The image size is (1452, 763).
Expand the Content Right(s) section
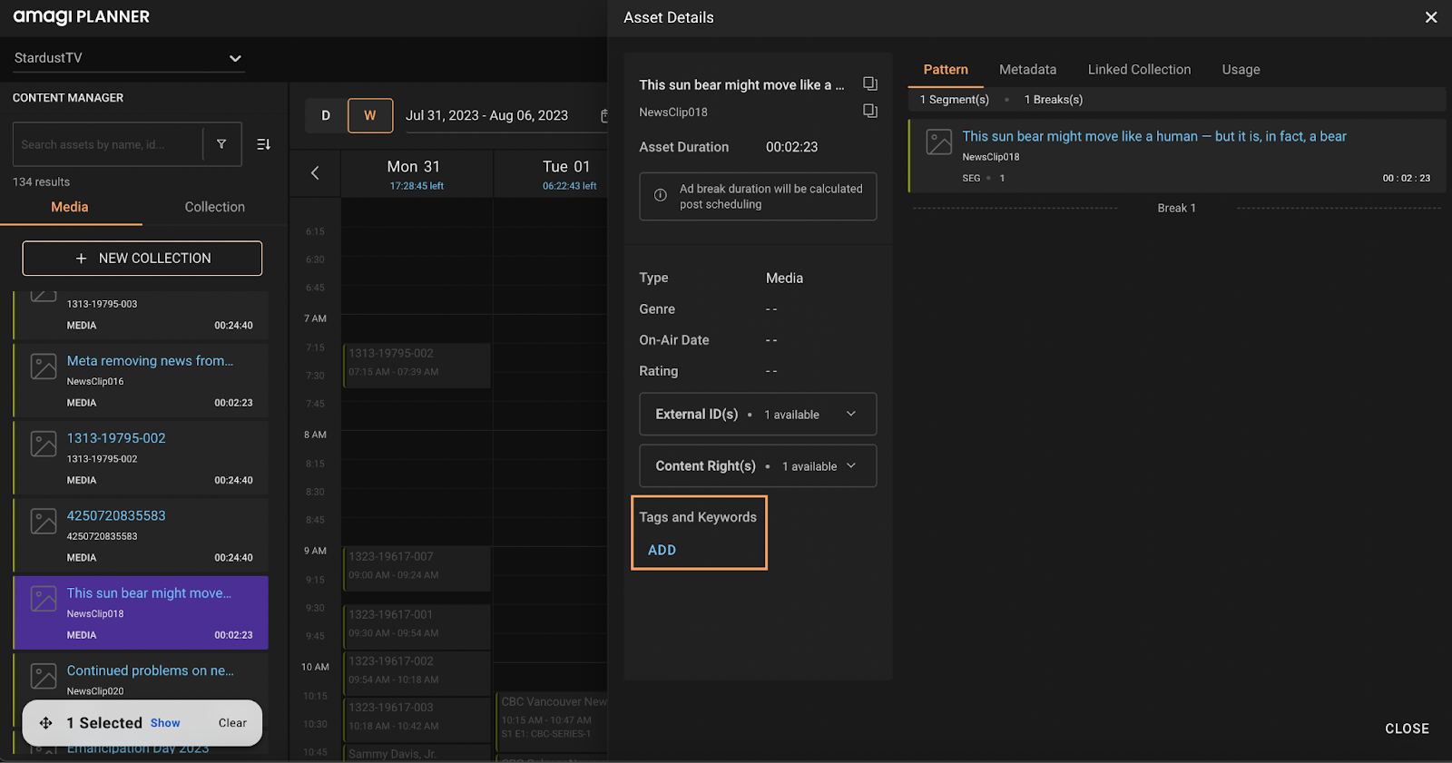[x=758, y=465]
